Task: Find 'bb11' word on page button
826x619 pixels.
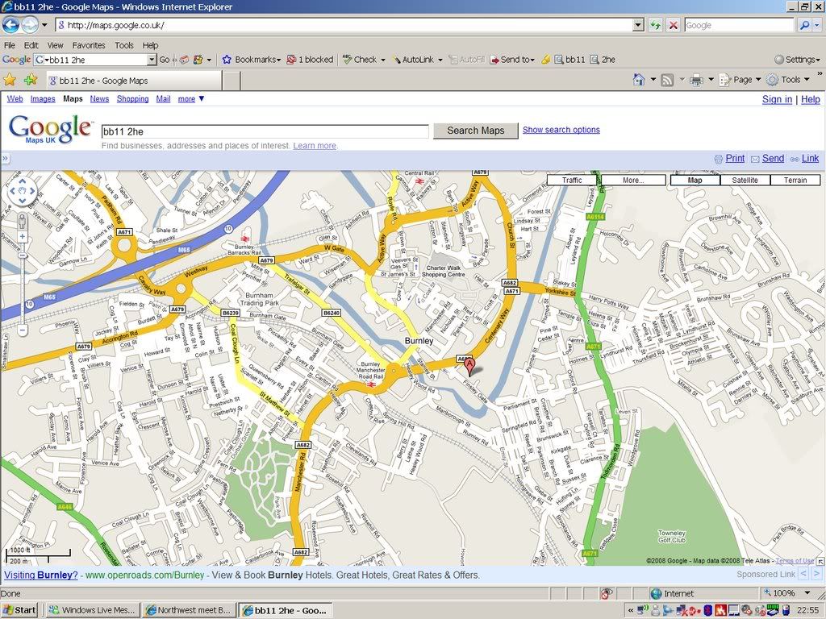Action: coord(570,60)
